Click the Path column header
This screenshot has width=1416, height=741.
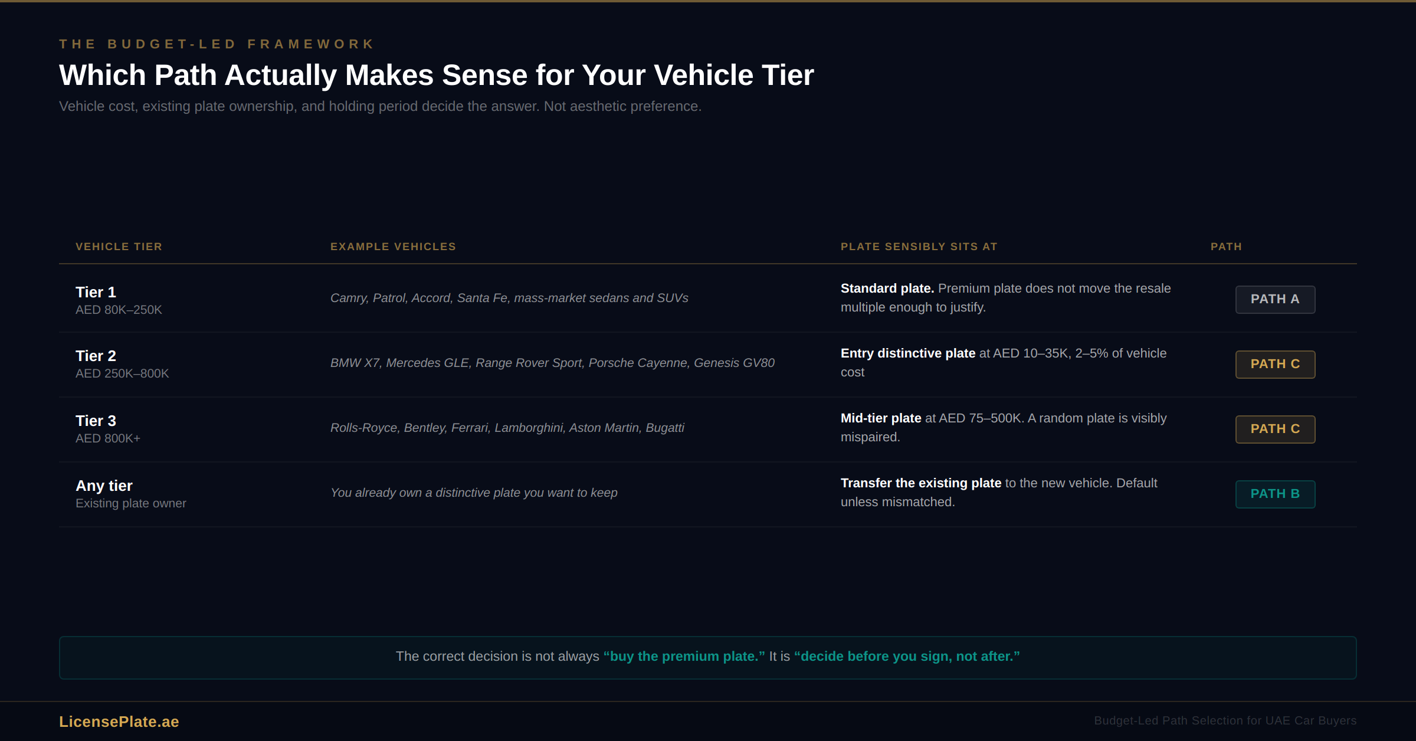[1226, 247]
